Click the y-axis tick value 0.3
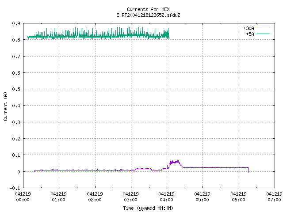This screenshot has height=212, width=283. pyautogui.click(x=16, y=122)
